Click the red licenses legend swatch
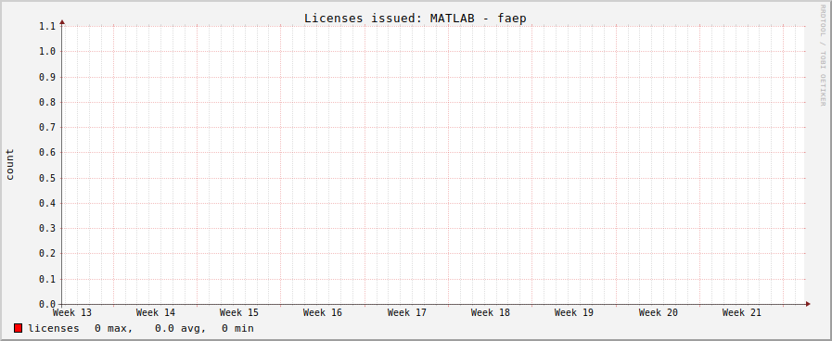This screenshot has width=832, height=341. click(x=18, y=328)
